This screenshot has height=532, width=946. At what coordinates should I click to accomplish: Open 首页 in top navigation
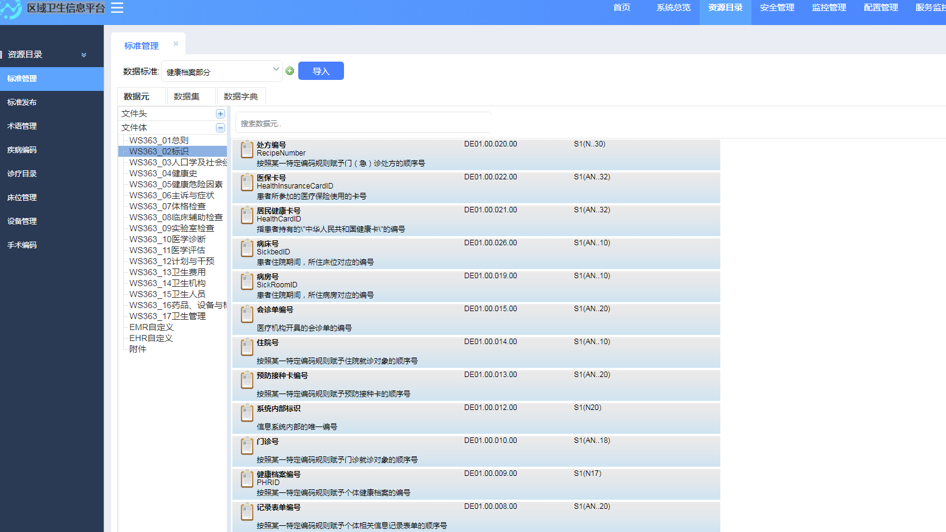pos(622,7)
